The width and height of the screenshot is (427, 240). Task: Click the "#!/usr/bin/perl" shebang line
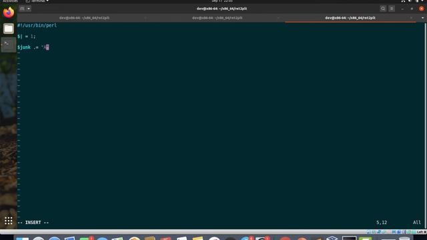37,25
